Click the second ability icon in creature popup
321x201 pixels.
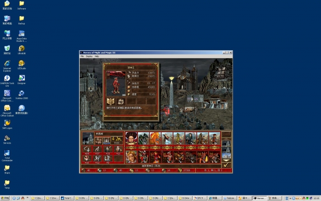(x=121, y=101)
